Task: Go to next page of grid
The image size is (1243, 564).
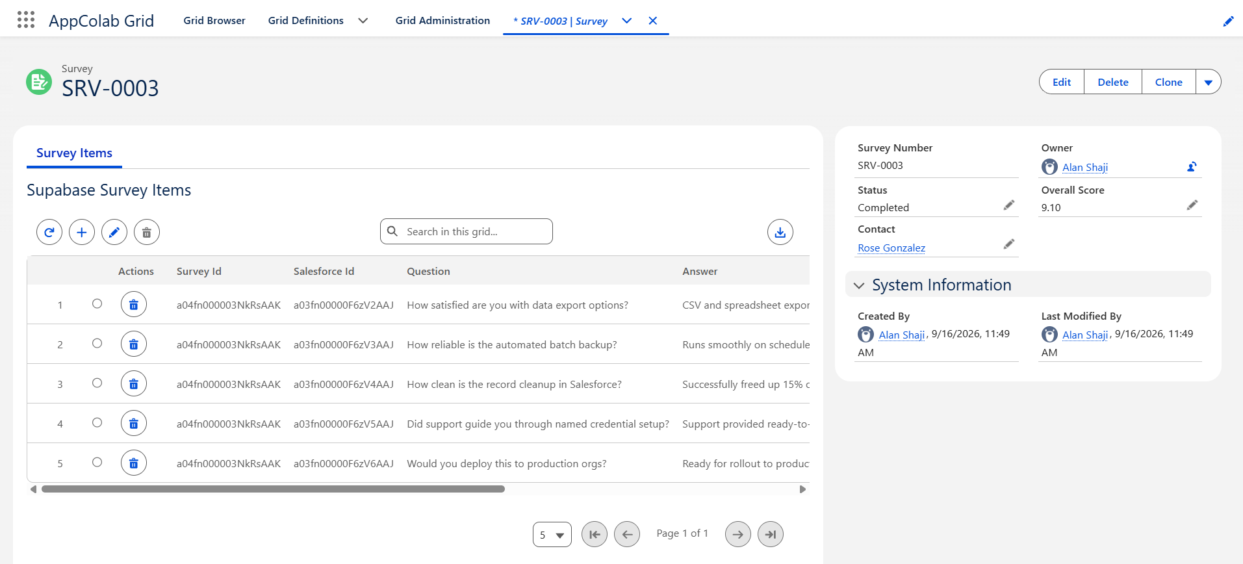Action: [x=738, y=534]
